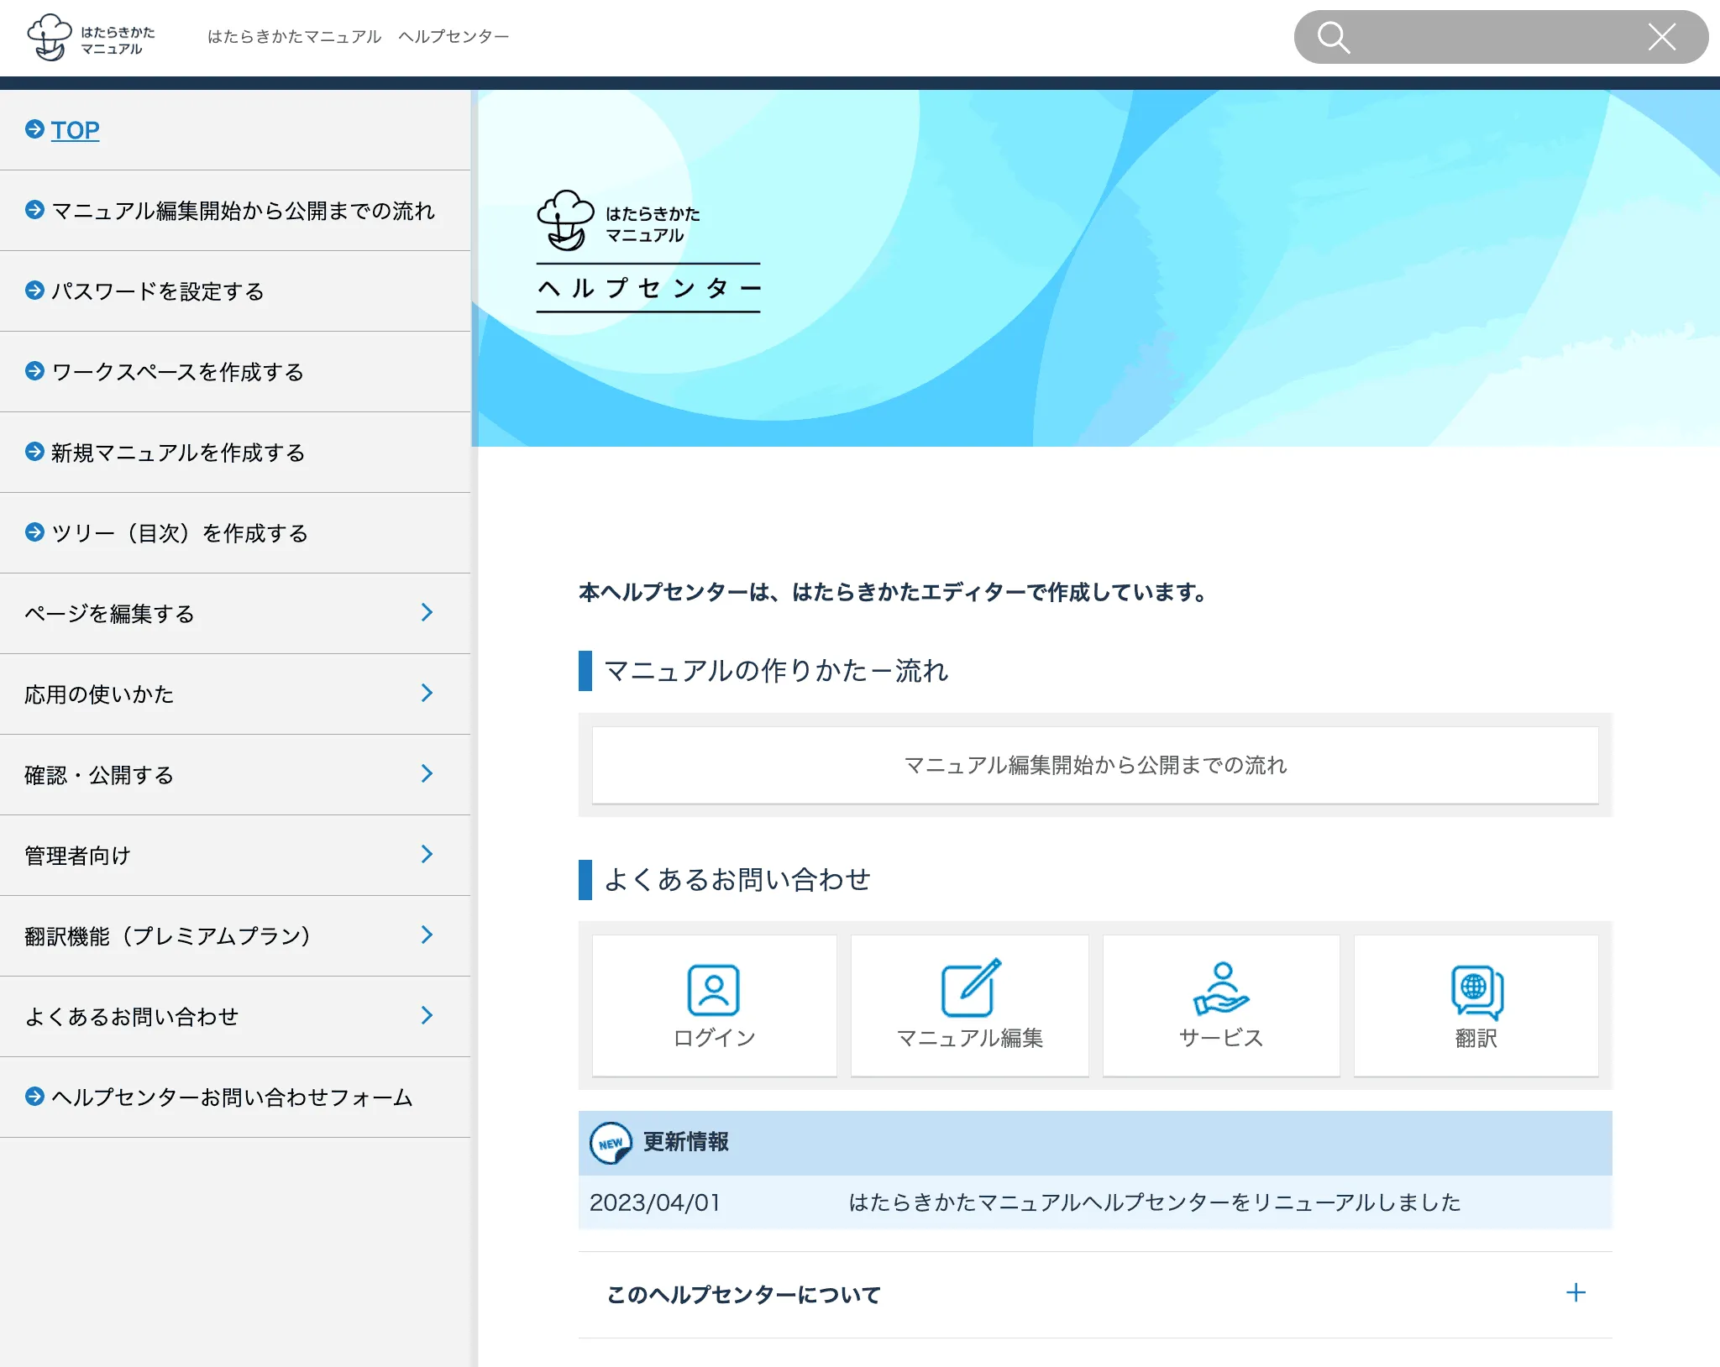Expand このヘルプセンターについて with plus icon
Screen dimensions: 1720x1367
[x=1576, y=1293]
